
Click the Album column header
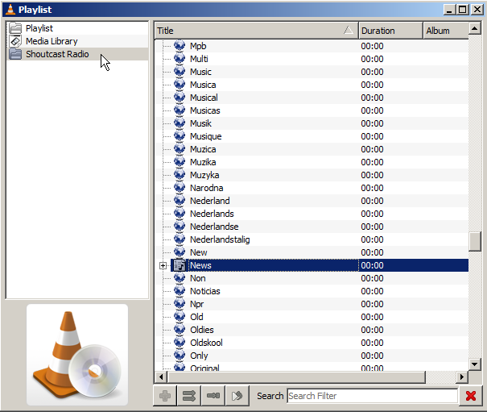(445, 31)
